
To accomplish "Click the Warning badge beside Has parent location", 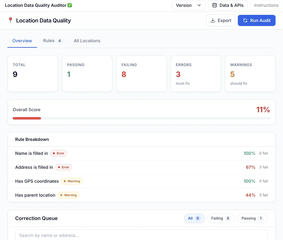I will 68,195.
